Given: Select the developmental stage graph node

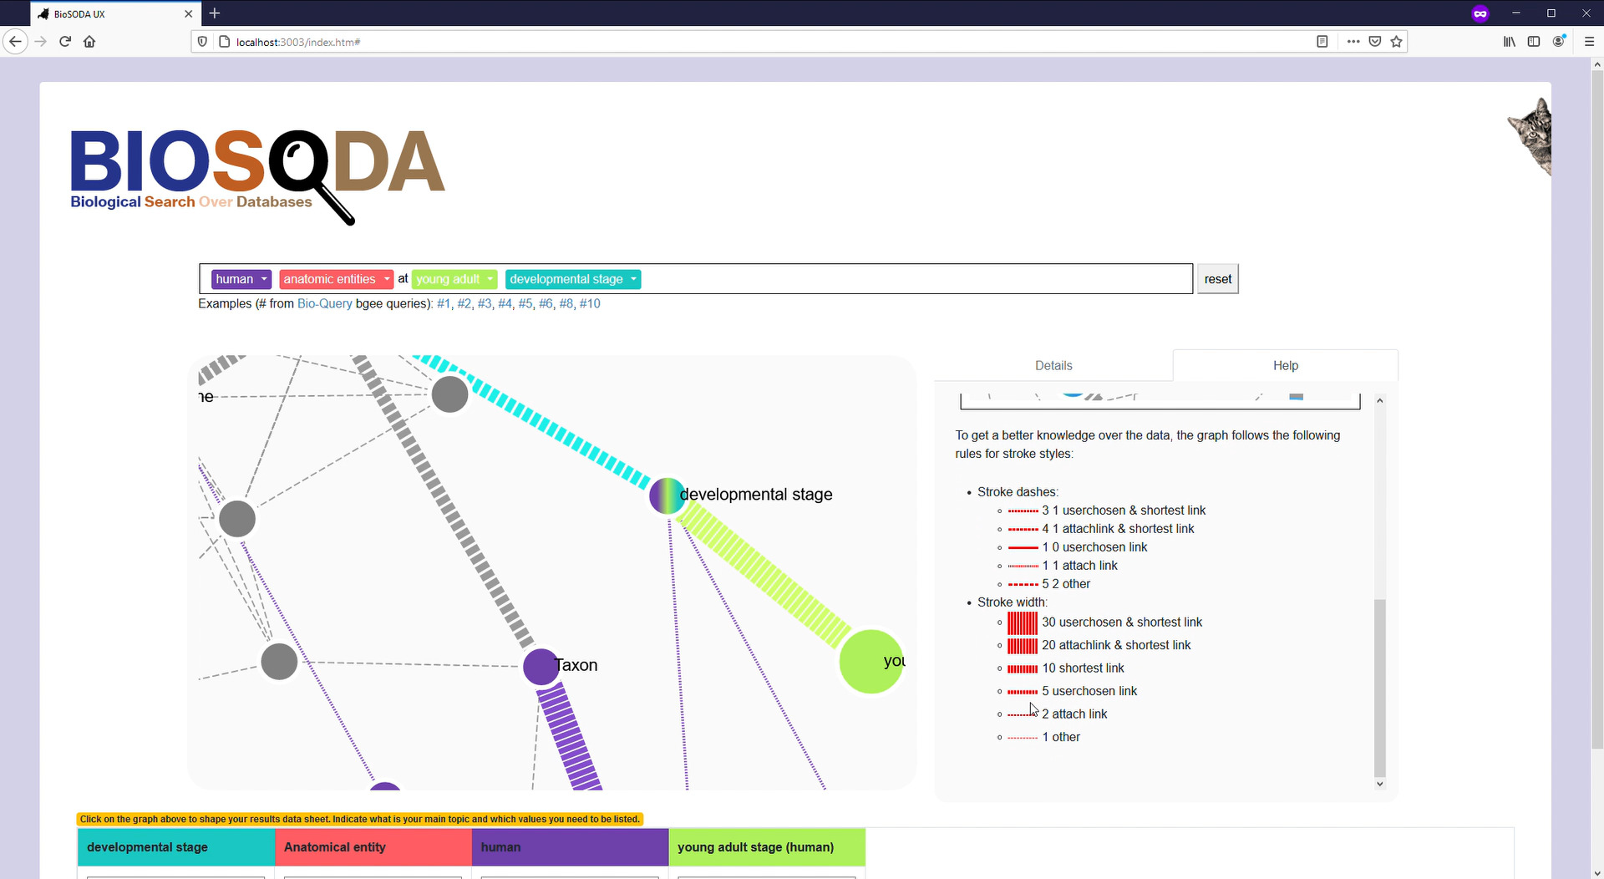Looking at the screenshot, I should pos(667,495).
